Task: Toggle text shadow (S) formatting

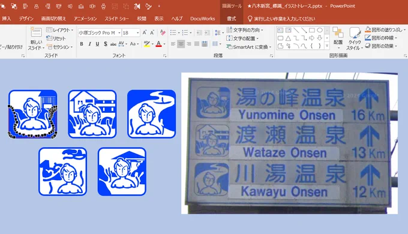Action: point(105,44)
